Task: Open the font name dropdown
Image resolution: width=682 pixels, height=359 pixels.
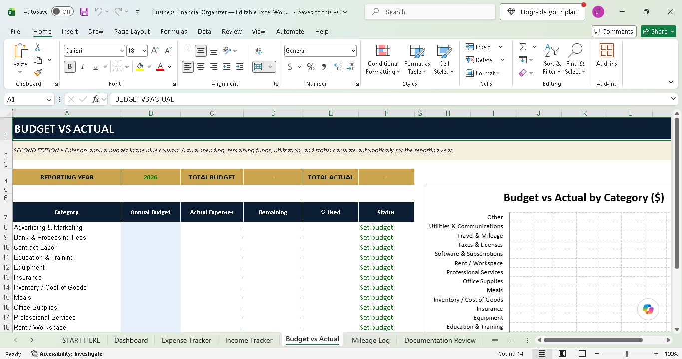Action: coord(122,51)
